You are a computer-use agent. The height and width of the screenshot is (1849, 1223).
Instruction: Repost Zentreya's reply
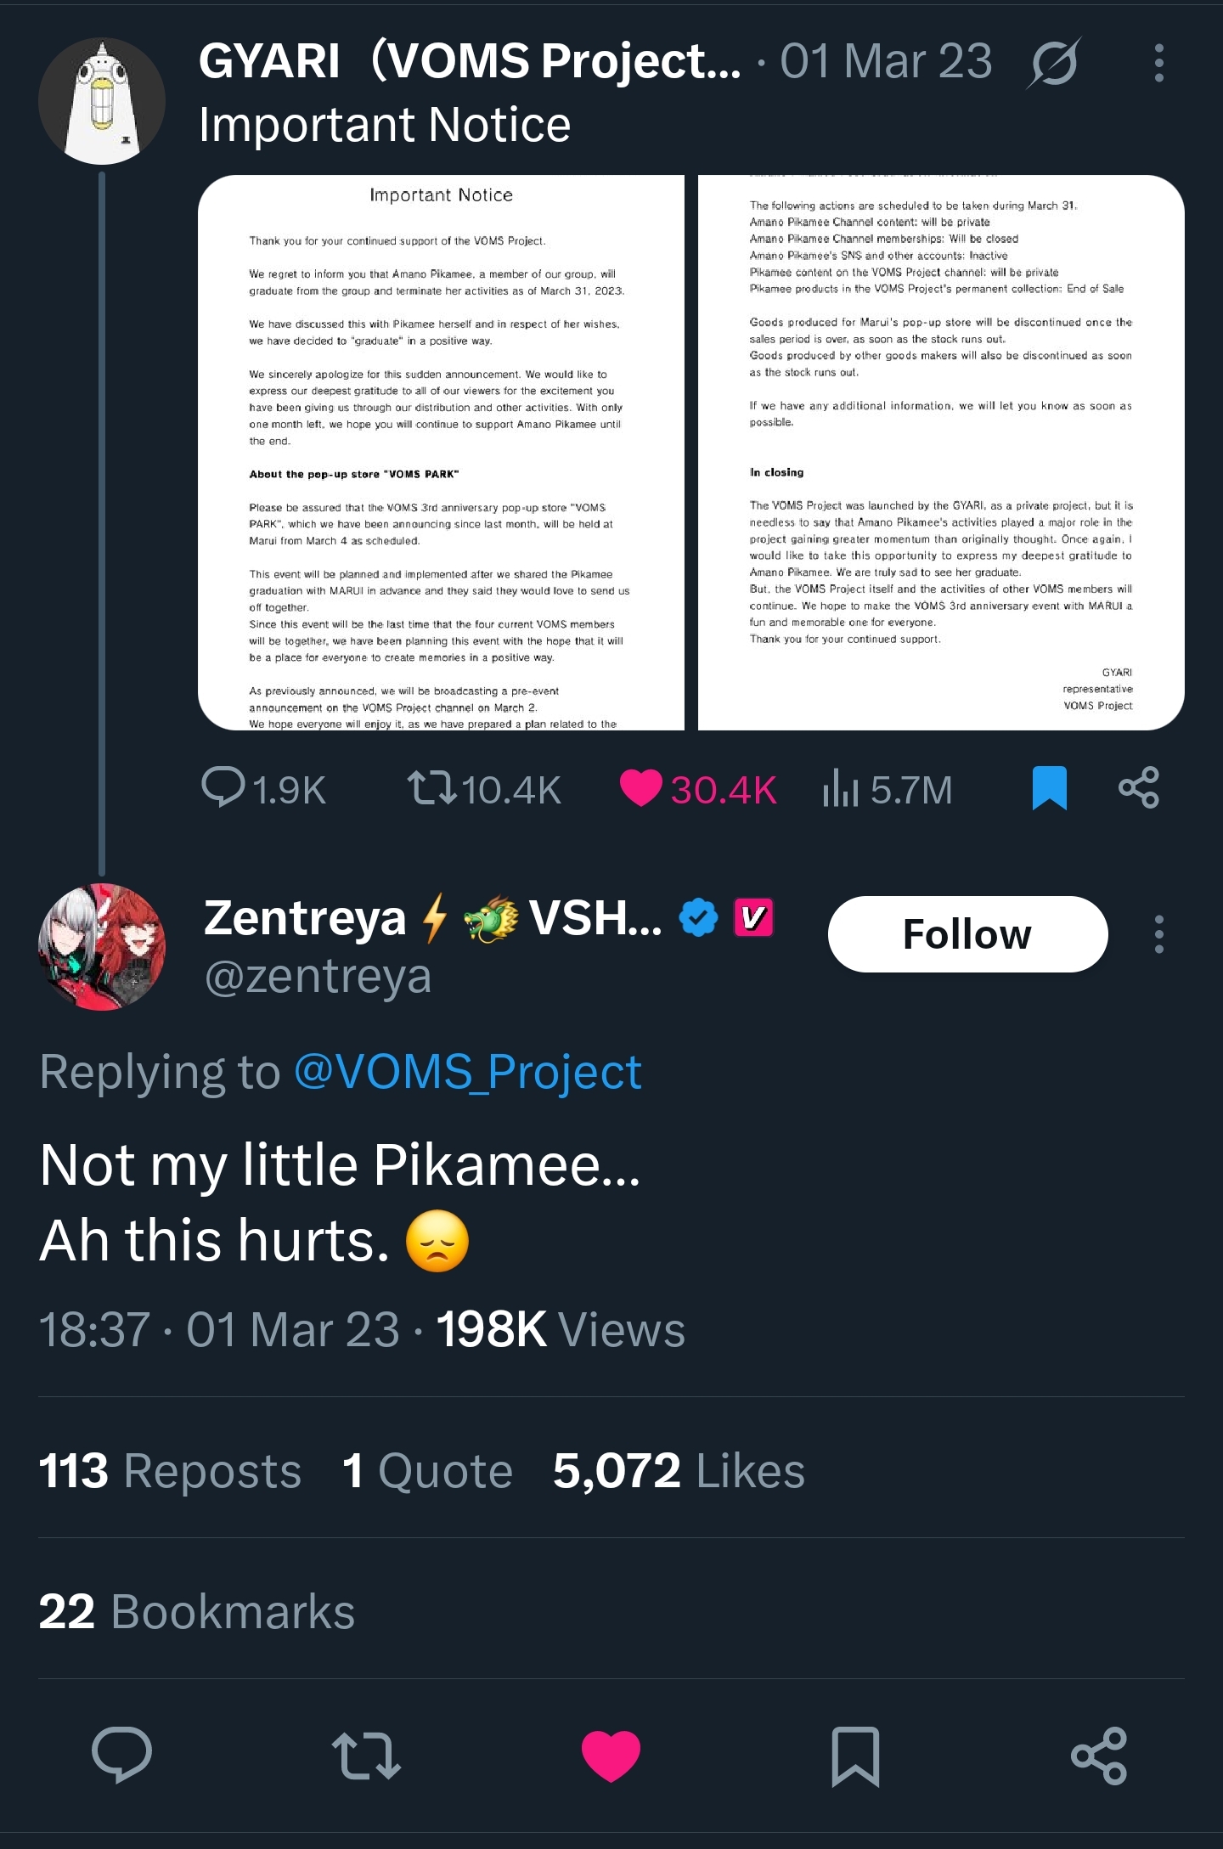366,1755
